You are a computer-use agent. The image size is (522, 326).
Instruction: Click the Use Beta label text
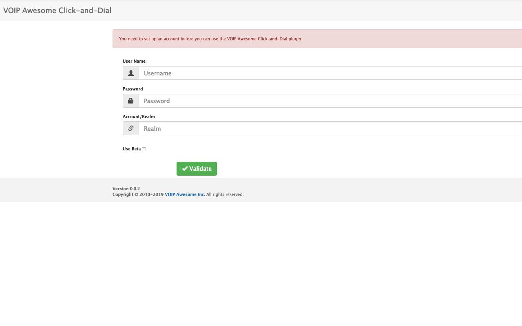pyautogui.click(x=132, y=149)
